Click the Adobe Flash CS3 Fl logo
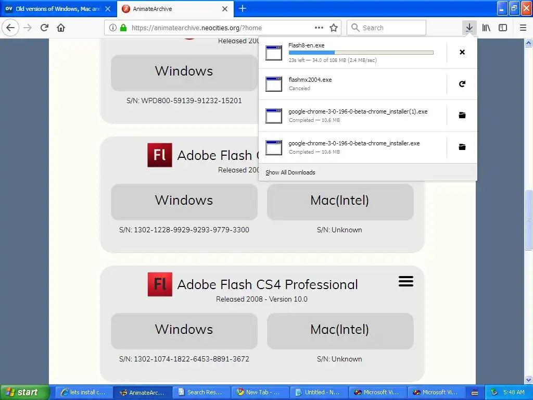Image resolution: width=533 pixels, height=400 pixels. (160, 155)
